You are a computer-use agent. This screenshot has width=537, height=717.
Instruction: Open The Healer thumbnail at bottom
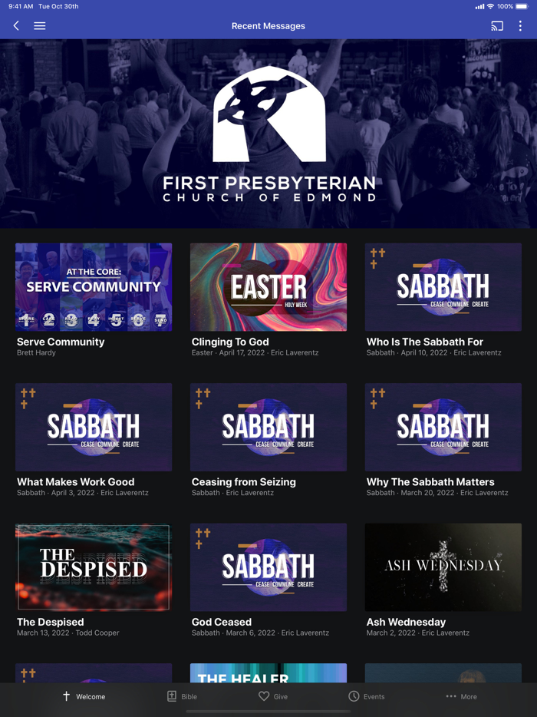(268, 673)
